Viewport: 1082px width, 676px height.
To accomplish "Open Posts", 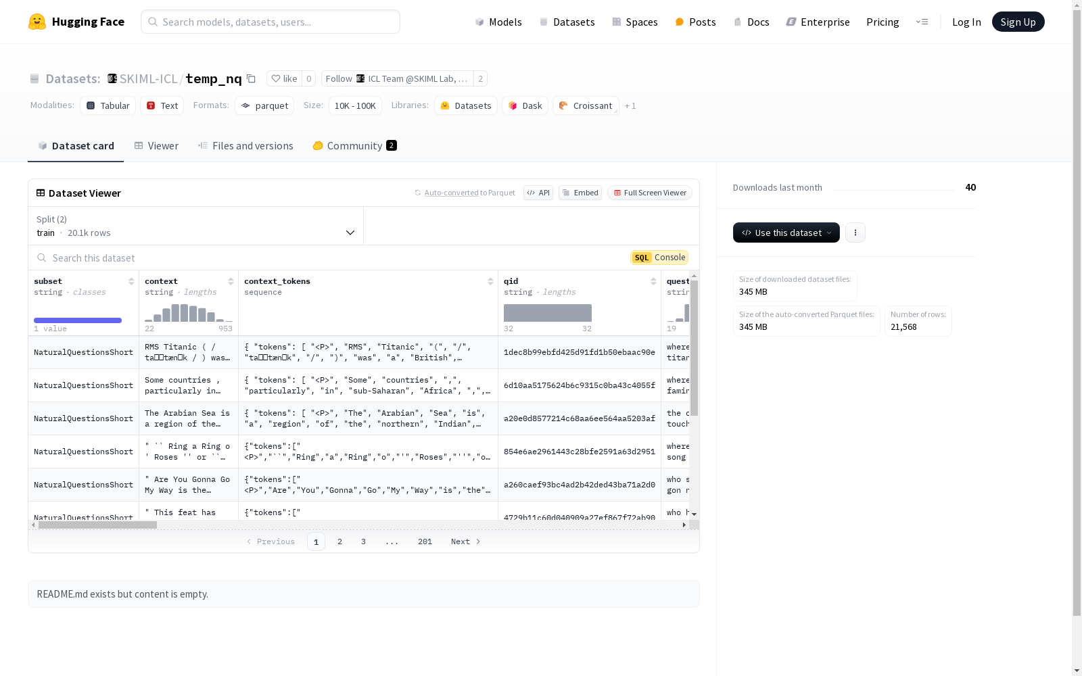I will point(695,22).
